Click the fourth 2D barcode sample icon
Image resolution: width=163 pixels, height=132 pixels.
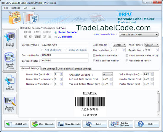tap(44, 37)
